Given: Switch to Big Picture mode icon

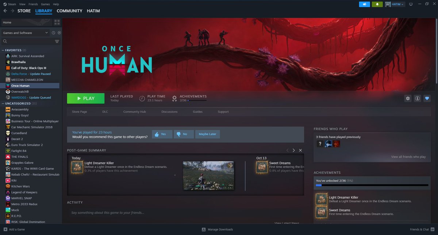Looking at the screenshot, I should click(x=411, y=4).
